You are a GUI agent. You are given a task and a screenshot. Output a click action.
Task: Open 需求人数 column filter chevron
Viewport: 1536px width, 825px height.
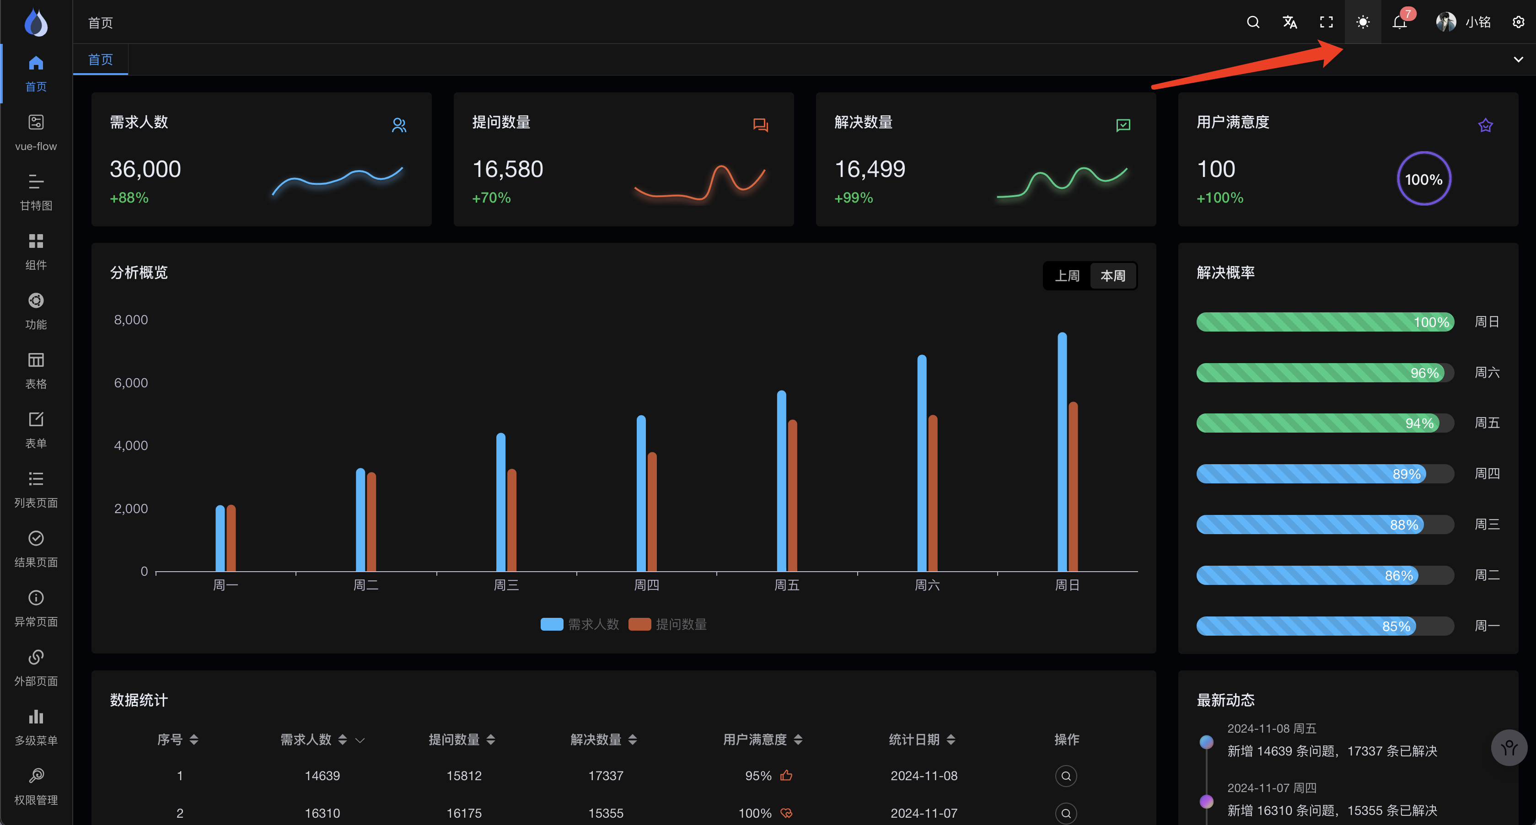(x=360, y=740)
